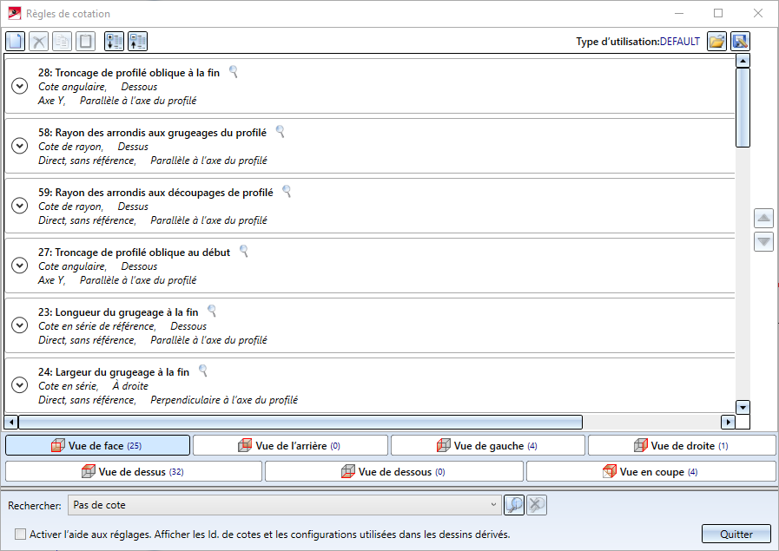This screenshot has height=551, width=779.
Task: Close the Règles de cotation window
Action: point(757,13)
